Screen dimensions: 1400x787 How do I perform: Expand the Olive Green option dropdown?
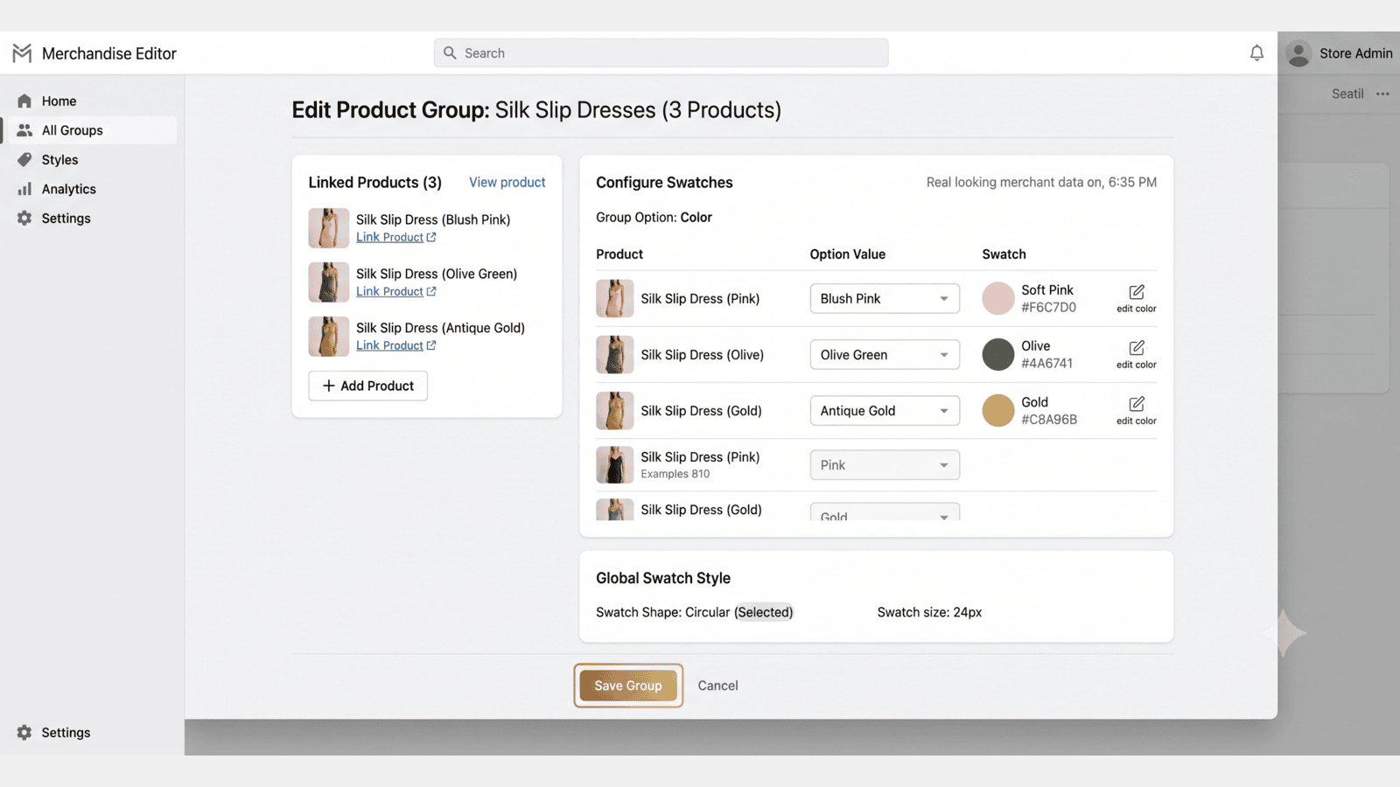tap(885, 354)
